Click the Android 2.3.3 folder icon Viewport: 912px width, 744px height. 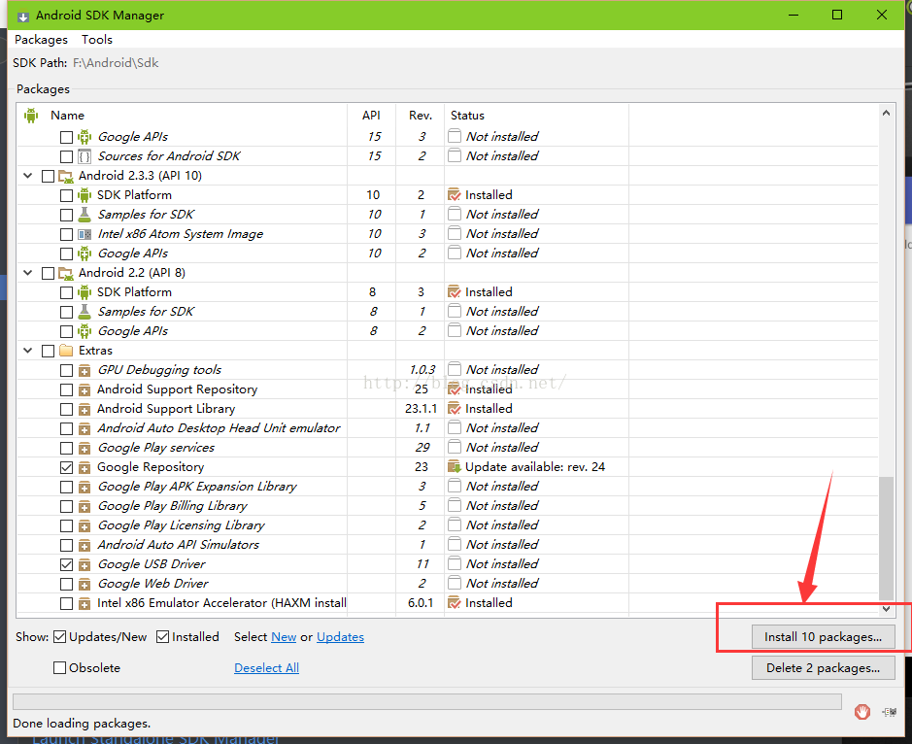66,176
